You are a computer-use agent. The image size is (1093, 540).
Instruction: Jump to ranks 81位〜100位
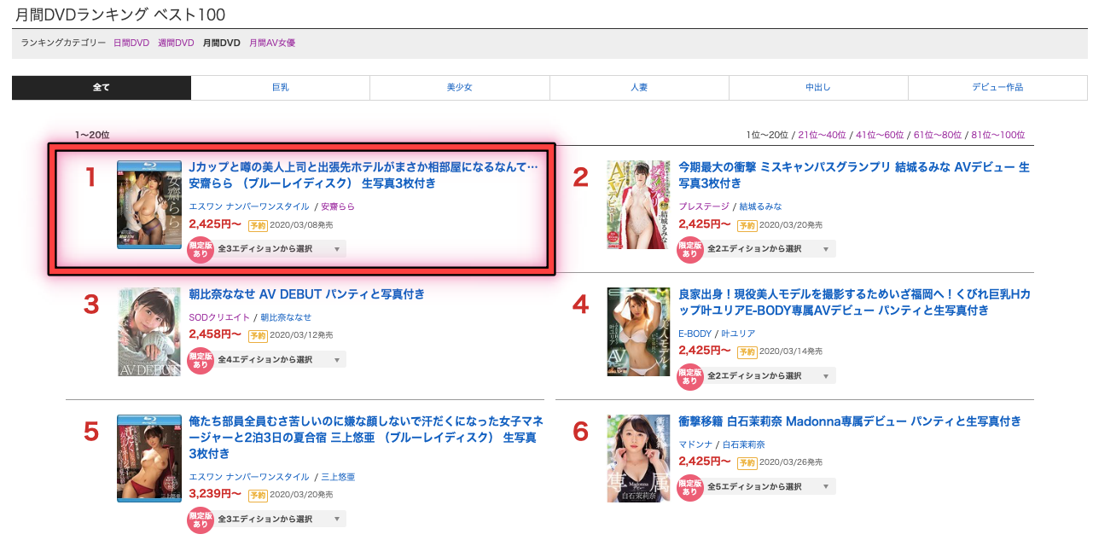998,135
